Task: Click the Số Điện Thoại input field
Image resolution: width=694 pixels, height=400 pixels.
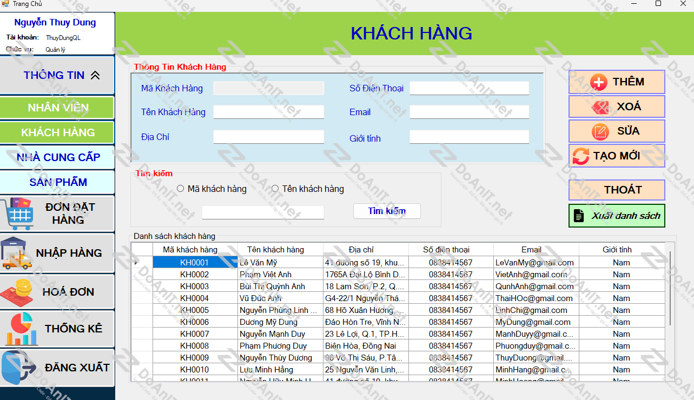Action: tap(470, 88)
